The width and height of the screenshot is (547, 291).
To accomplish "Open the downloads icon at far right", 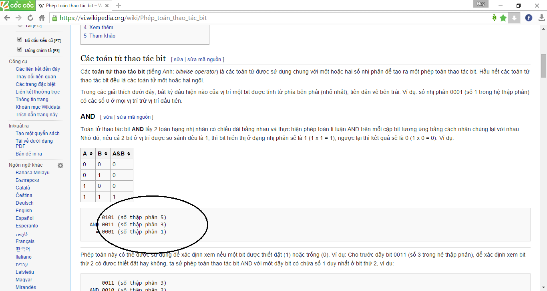I will (x=541, y=18).
